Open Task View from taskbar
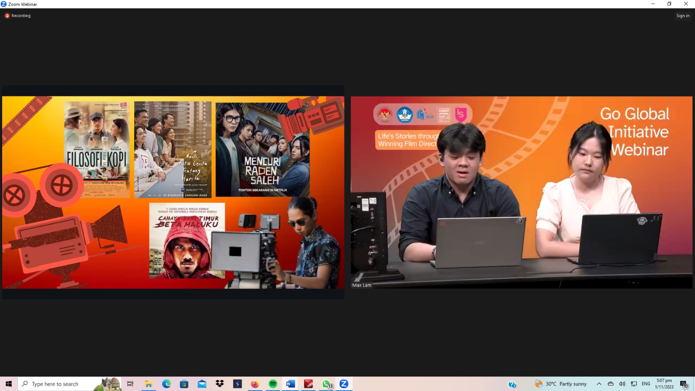 coord(130,384)
